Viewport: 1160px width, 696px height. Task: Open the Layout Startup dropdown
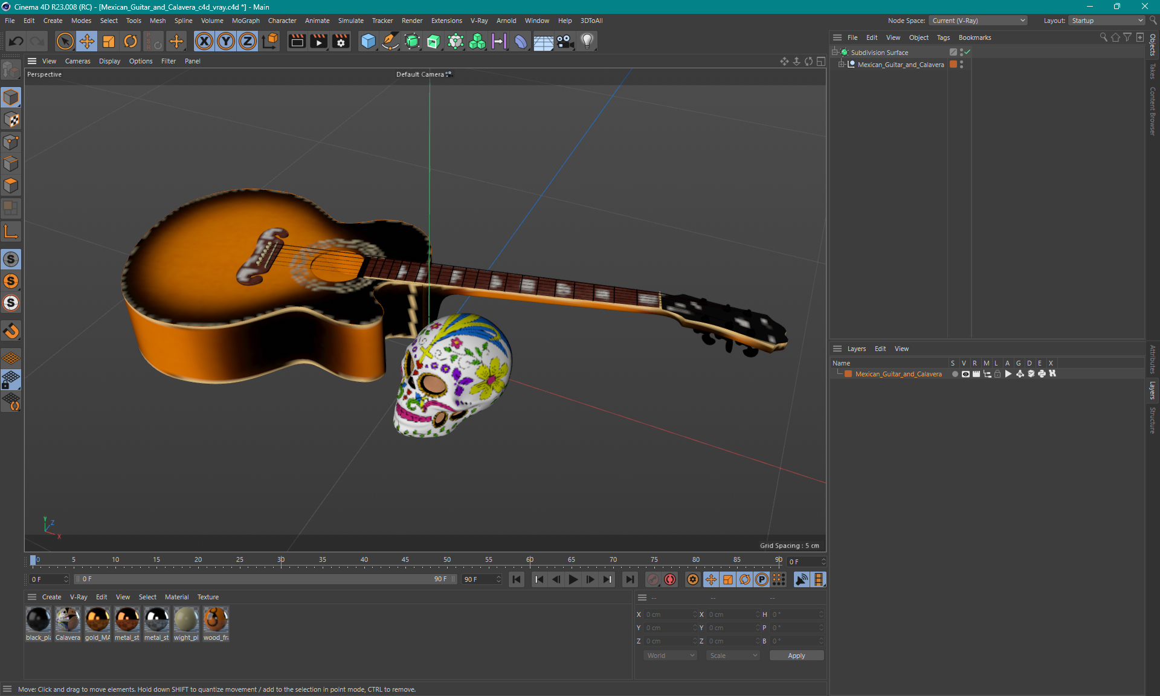(x=1107, y=21)
